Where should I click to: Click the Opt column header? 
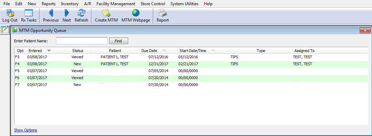[20, 50]
